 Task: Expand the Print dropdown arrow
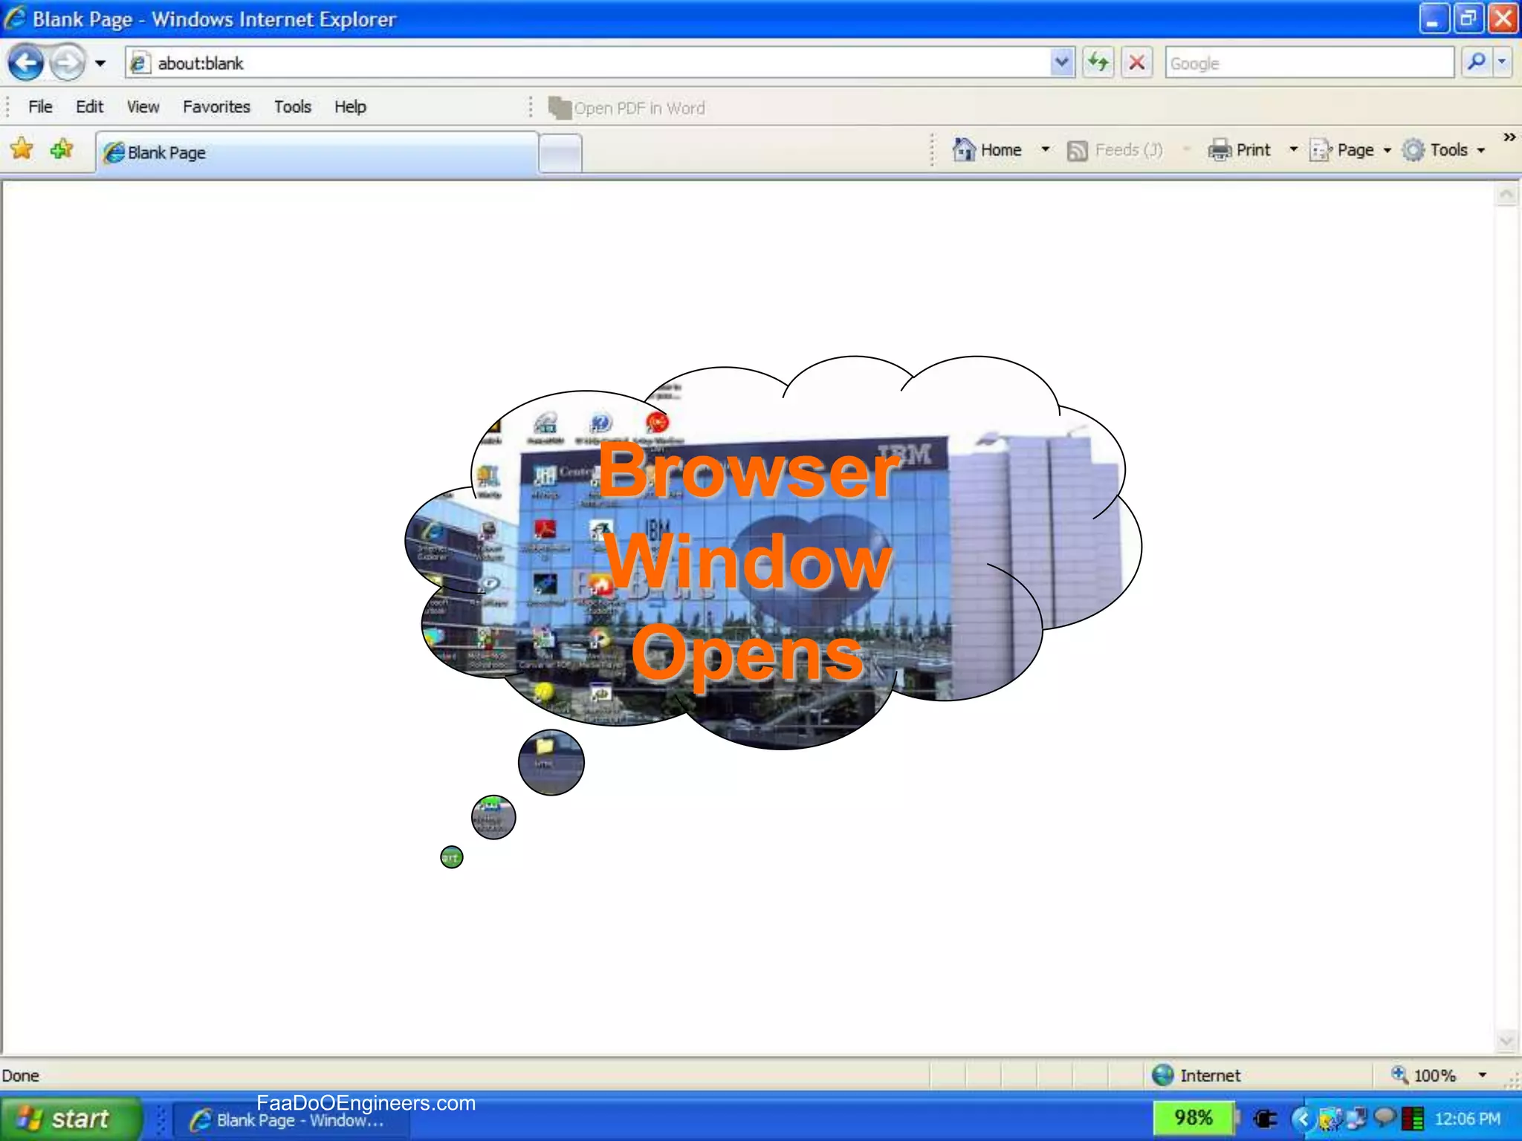1293,150
